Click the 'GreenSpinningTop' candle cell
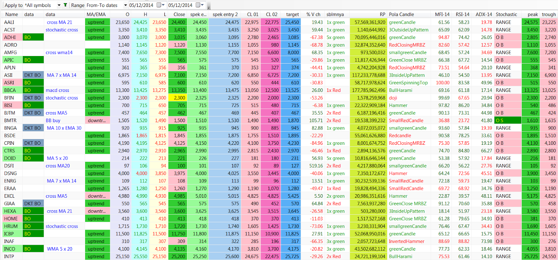Viewport: 558px width, 260px height. 408,82
